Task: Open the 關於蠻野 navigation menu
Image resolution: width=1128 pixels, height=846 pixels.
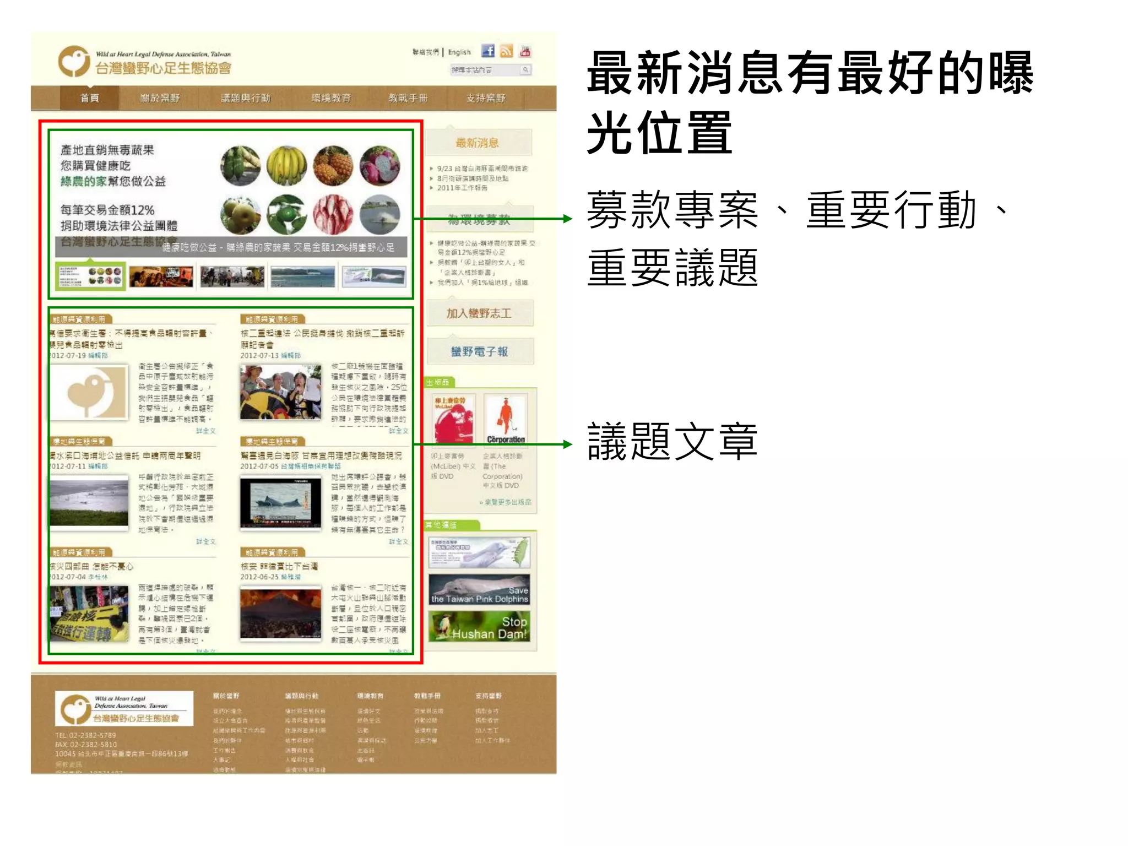Action: (160, 98)
